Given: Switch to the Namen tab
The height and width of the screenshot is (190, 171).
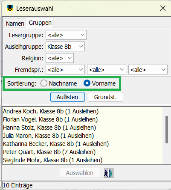Looking at the screenshot, I should click(x=15, y=24).
